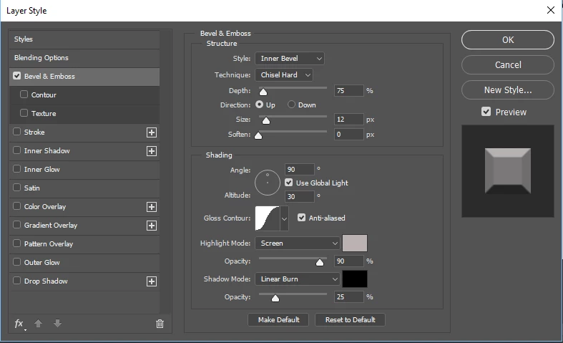The image size is (563, 343).
Task: Toggle the Preview checkbox
Action: [486, 112]
